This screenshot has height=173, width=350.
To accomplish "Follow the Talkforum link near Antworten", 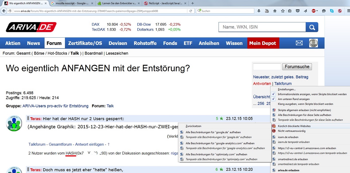I will (283, 84).
